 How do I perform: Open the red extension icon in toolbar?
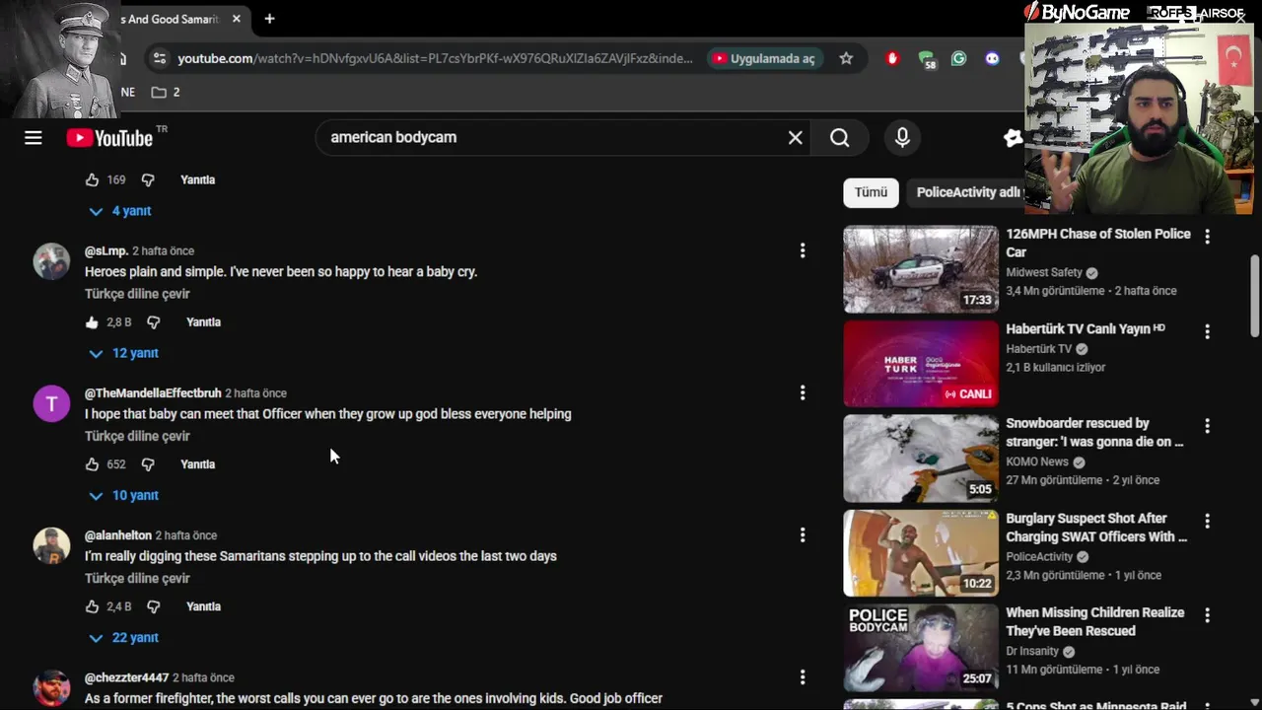point(893,59)
